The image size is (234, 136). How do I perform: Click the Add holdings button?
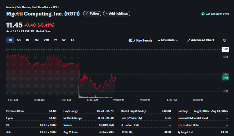point(117,14)
